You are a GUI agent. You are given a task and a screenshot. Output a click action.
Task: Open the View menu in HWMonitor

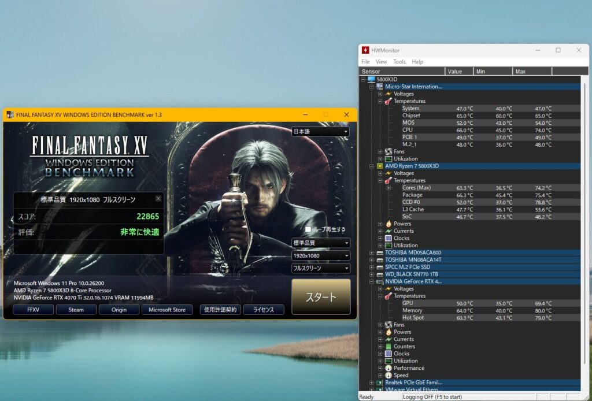[381, 61]
